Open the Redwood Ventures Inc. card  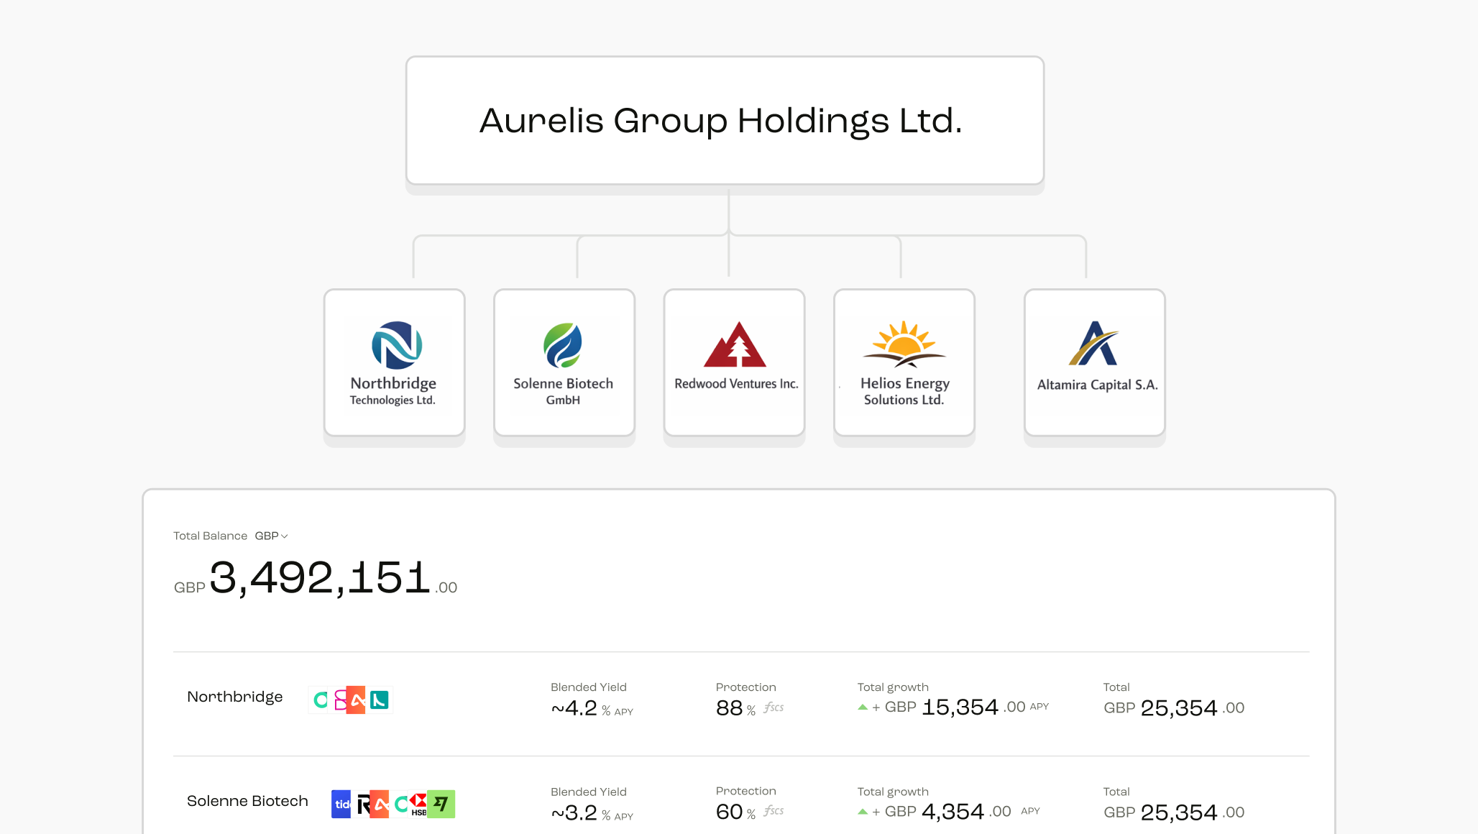(x=734, y=363)
